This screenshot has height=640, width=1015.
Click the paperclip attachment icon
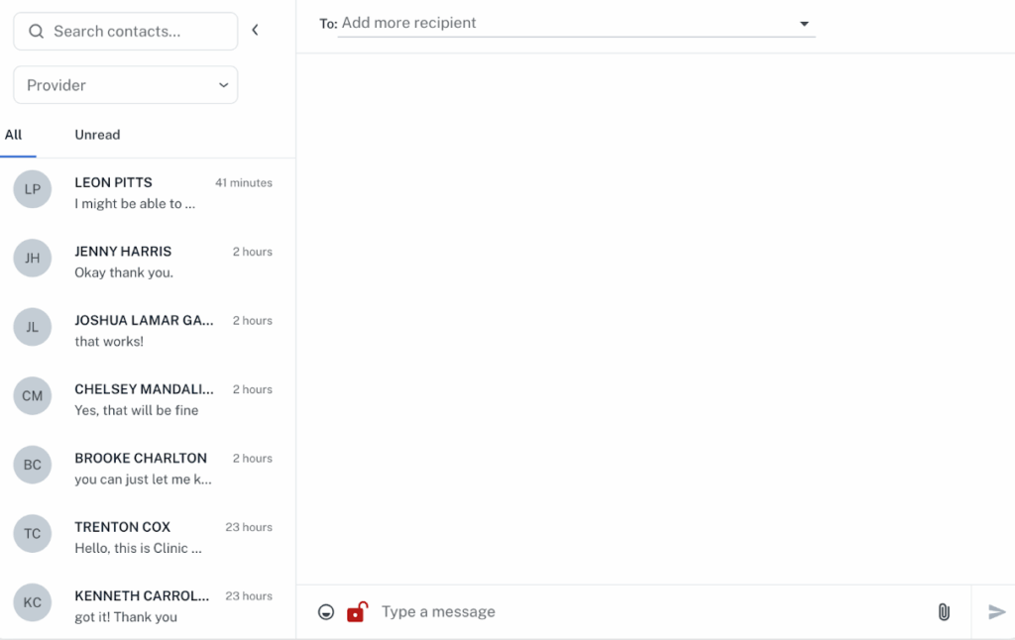pos(944,612)
